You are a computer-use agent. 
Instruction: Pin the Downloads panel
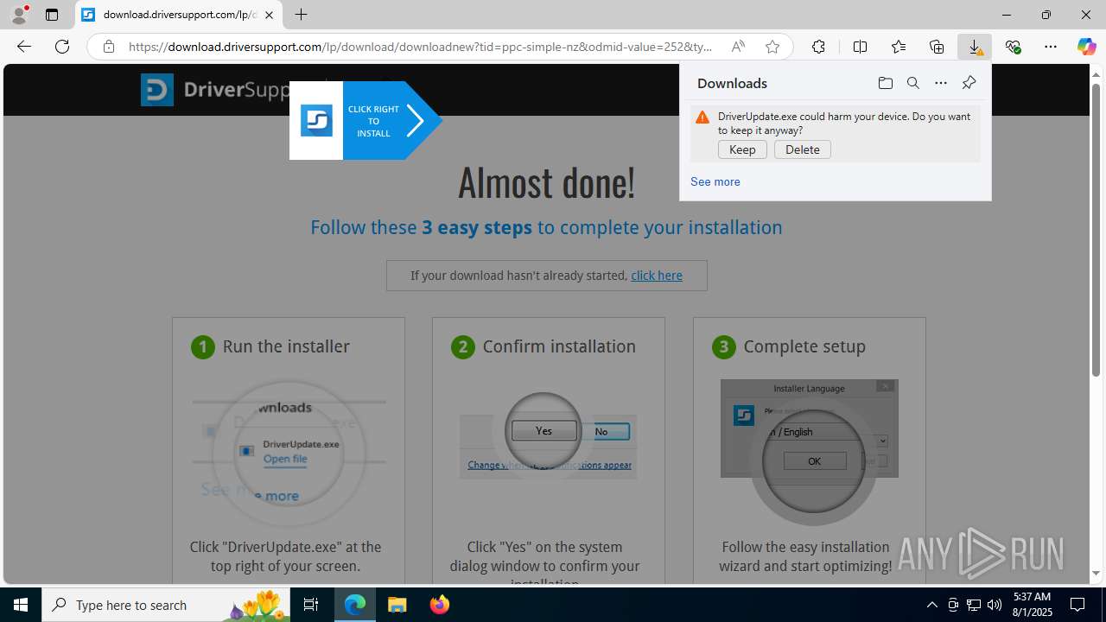969,83
